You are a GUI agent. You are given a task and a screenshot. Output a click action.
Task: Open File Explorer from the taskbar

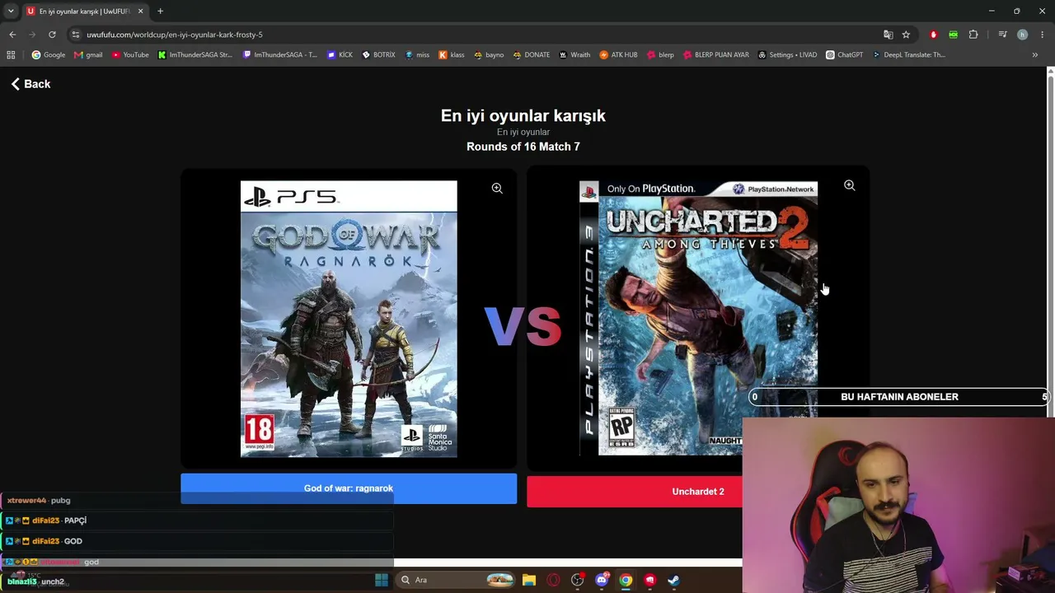(529, 580)
